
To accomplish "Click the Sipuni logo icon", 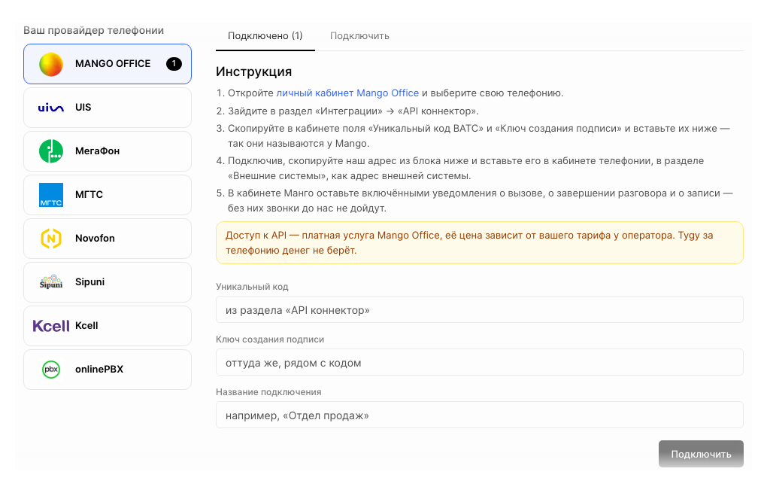I will tap(51, 282).
